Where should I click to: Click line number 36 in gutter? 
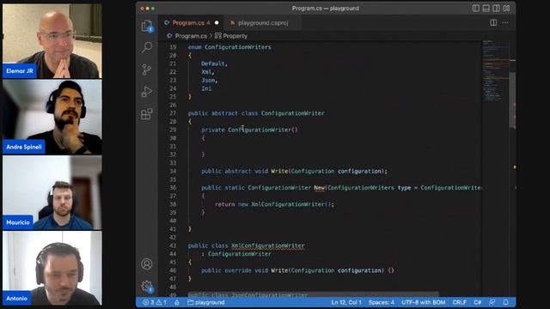coord(173,188)
